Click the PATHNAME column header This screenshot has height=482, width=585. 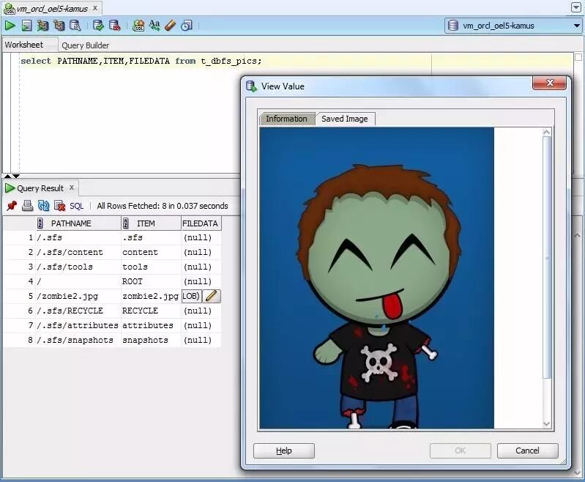click(x=79, y=223)
